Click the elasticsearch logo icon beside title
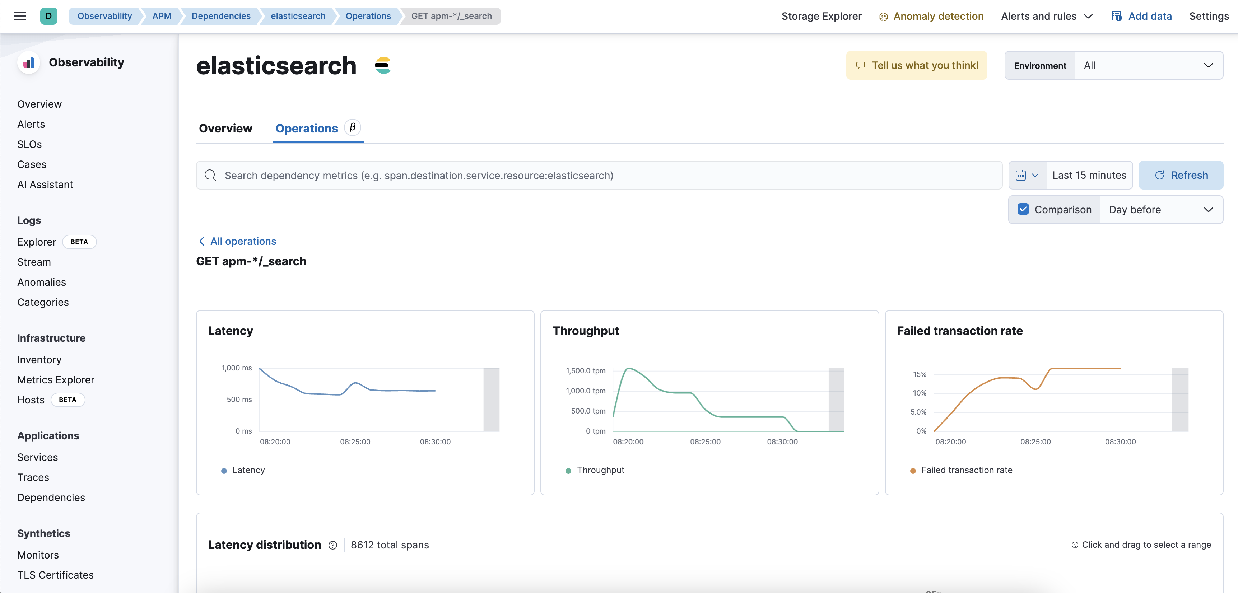The image size is (1238, 593). click(382, 65)
